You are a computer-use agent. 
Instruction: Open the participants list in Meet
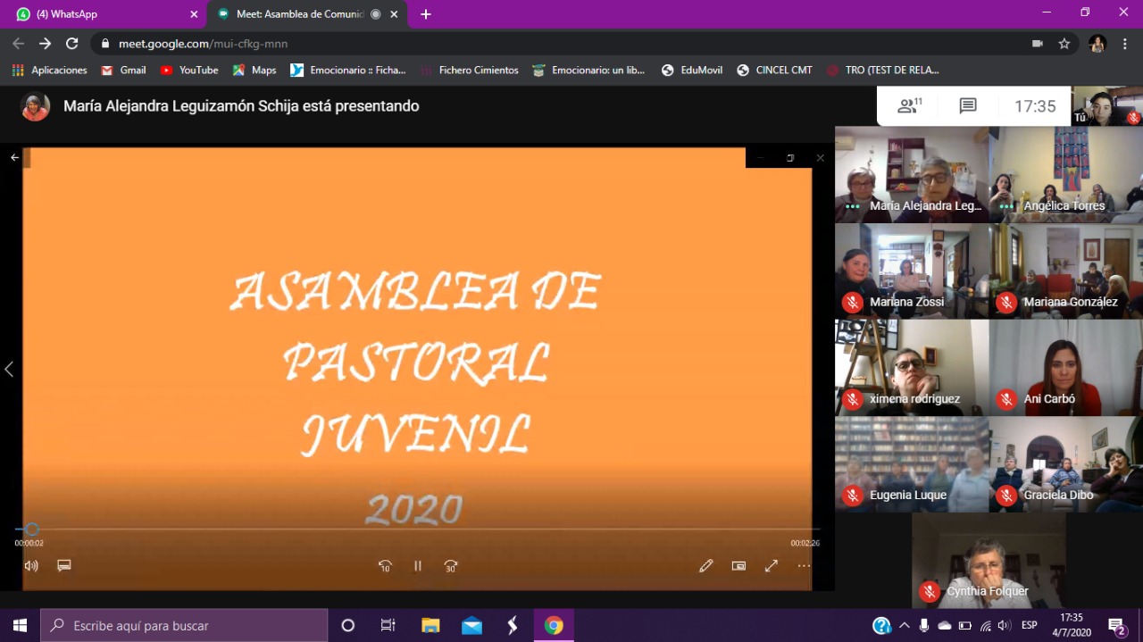910,106
